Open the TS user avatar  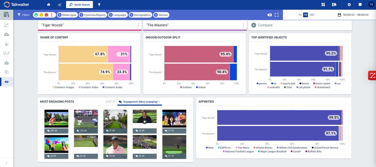tap(371, 5)
